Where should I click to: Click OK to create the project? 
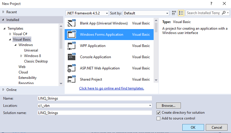193,127
